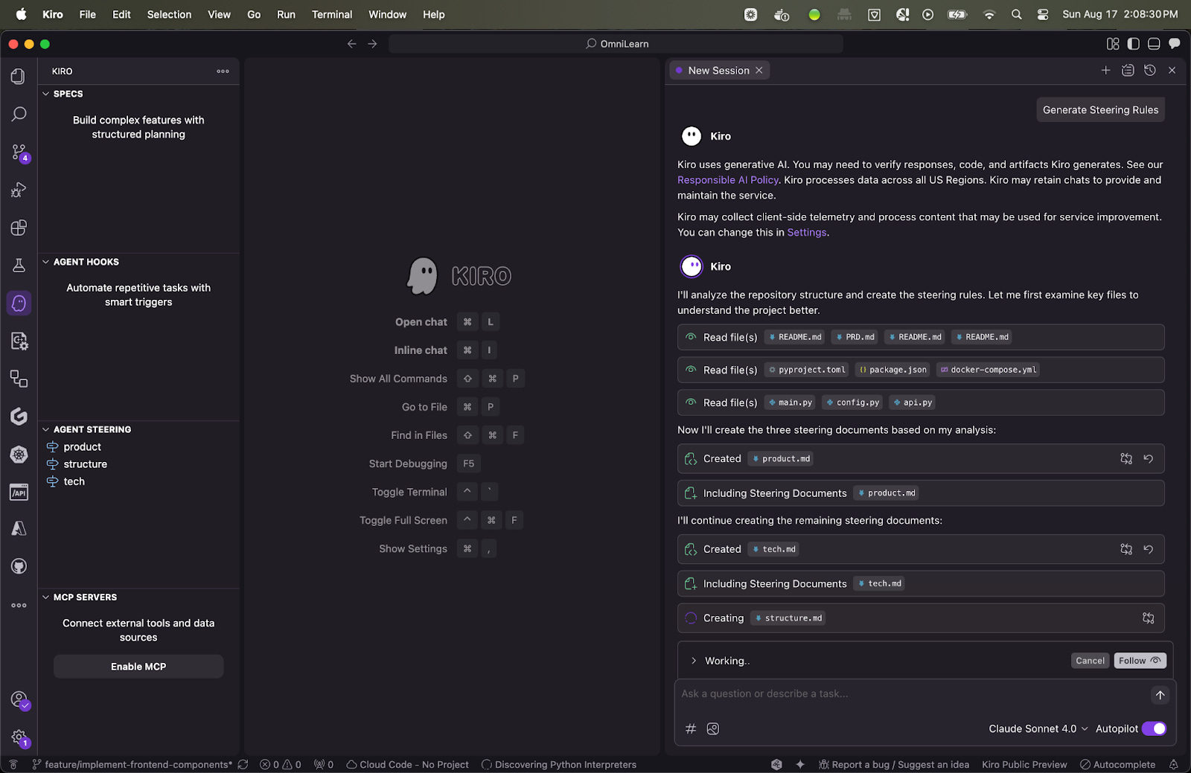
Task: Navigate back with left arrow
Action: coord(351,44)
